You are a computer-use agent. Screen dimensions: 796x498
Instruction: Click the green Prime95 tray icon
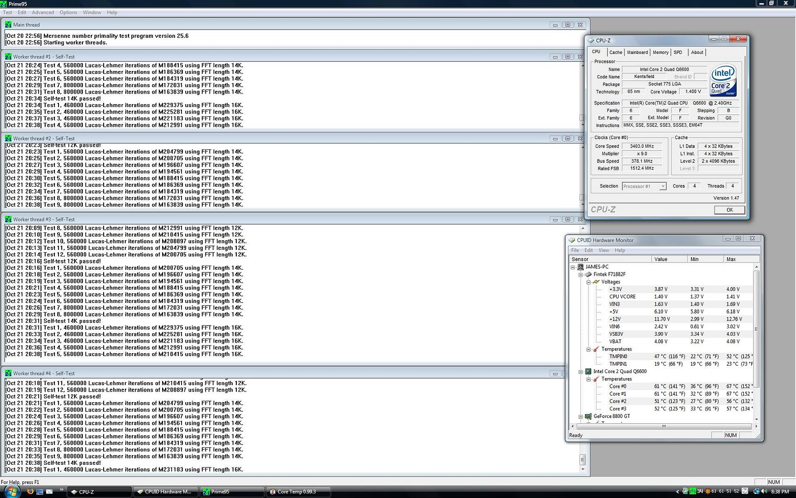(x=692, y=492)
